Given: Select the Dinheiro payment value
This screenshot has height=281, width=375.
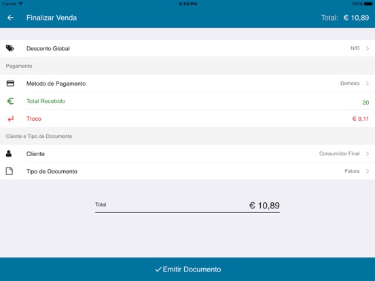Looking at the screenshot, I should click(x=350, y=83).
